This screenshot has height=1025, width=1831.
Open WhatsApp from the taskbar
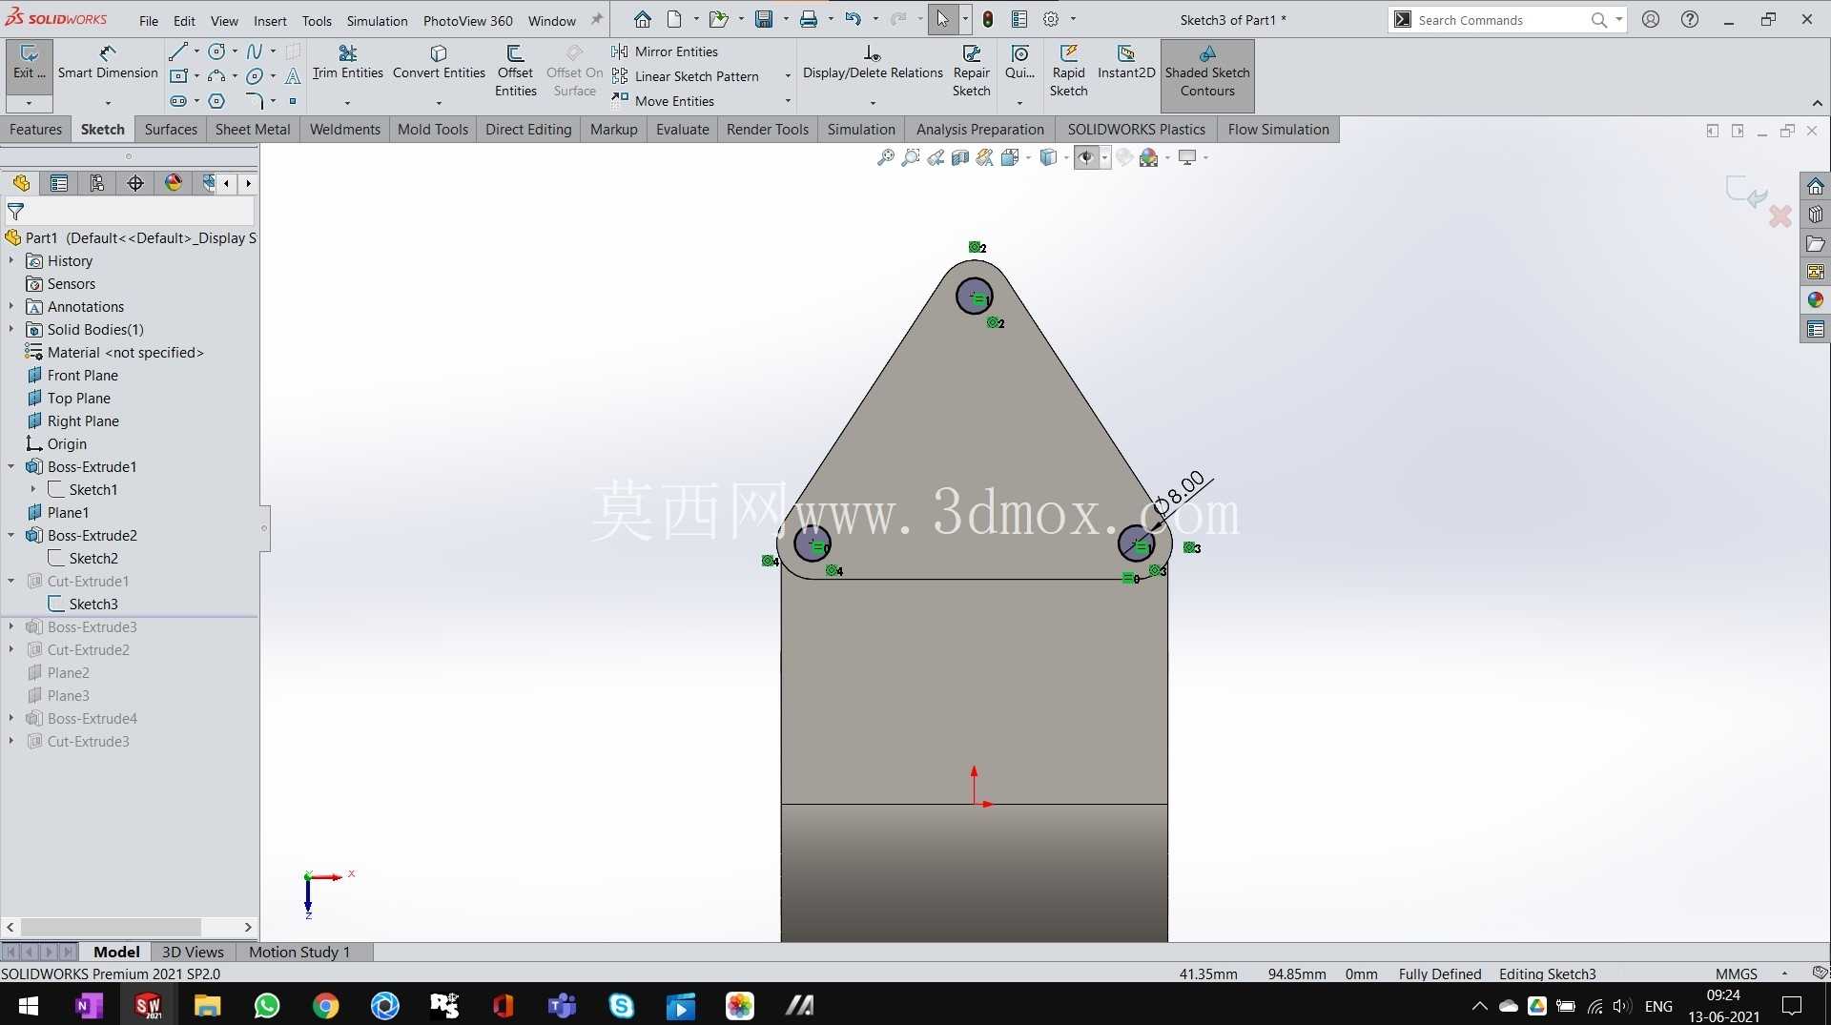[267, 1005]
